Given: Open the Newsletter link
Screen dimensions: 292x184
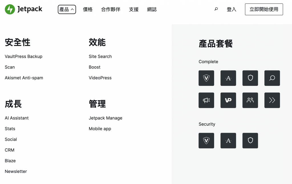Looking at the screenshot, I should point(16,171).
